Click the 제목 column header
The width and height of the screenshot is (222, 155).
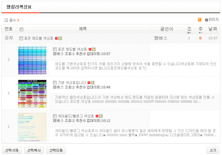tap(83, 29)
